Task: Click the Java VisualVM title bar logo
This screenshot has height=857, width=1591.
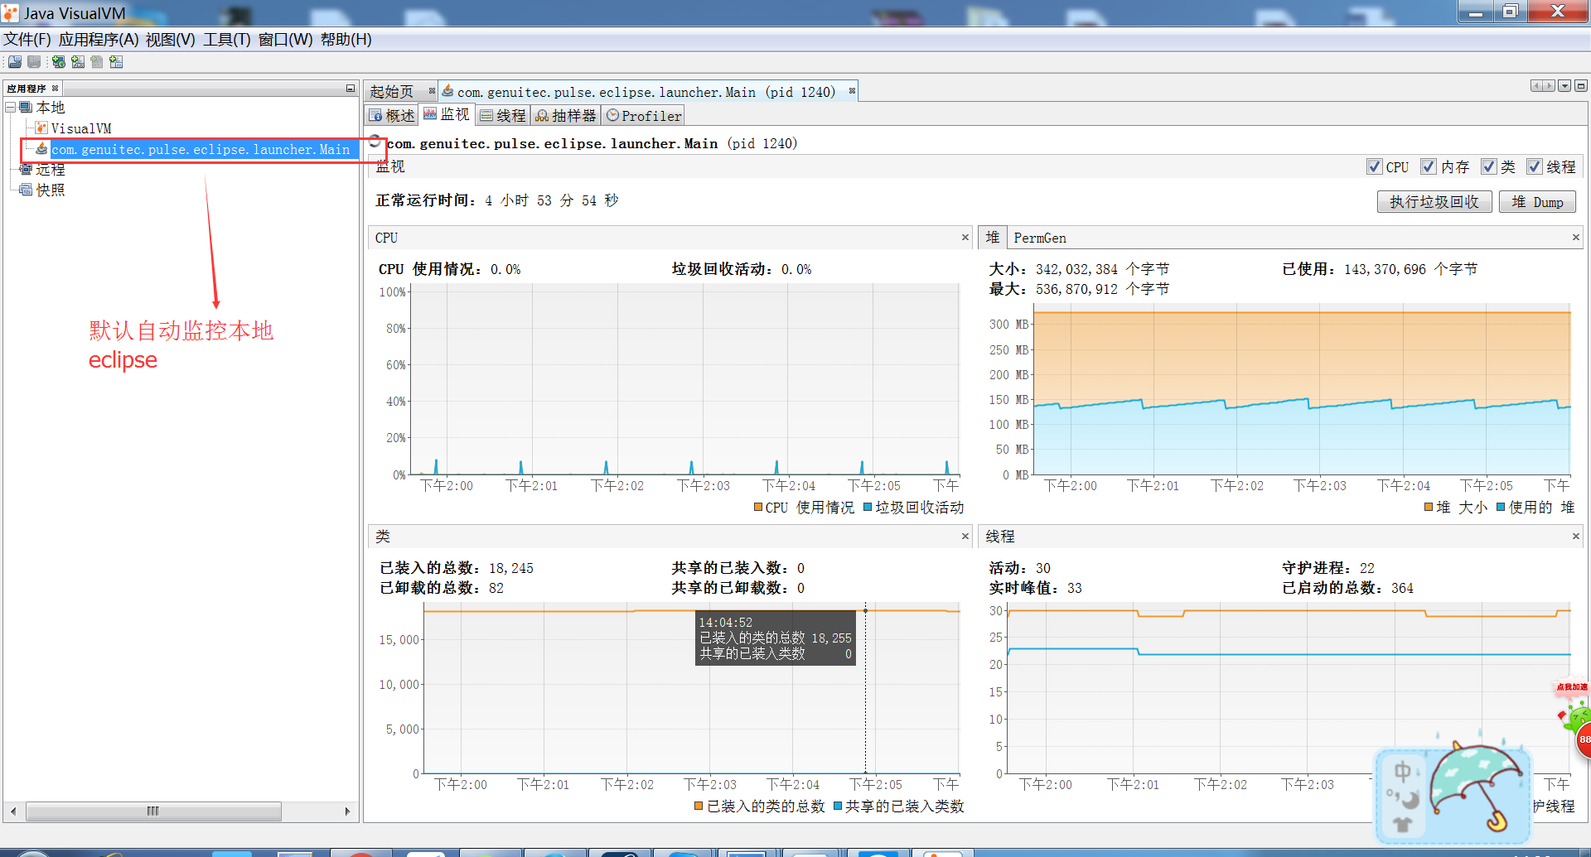Action: (11, 13)
